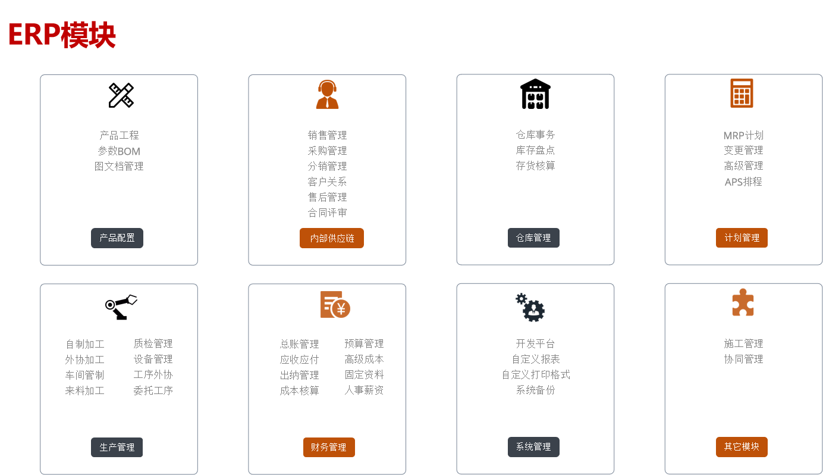Click the 销售管理 text entry

pyautogui.click(x=327, y=135)
